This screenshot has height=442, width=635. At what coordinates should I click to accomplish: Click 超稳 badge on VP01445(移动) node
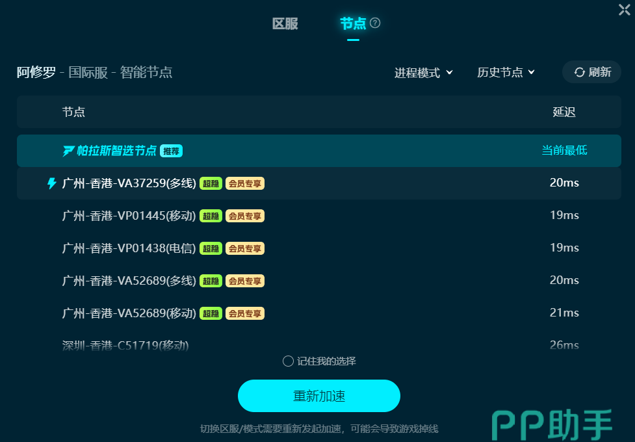point(211,216)
